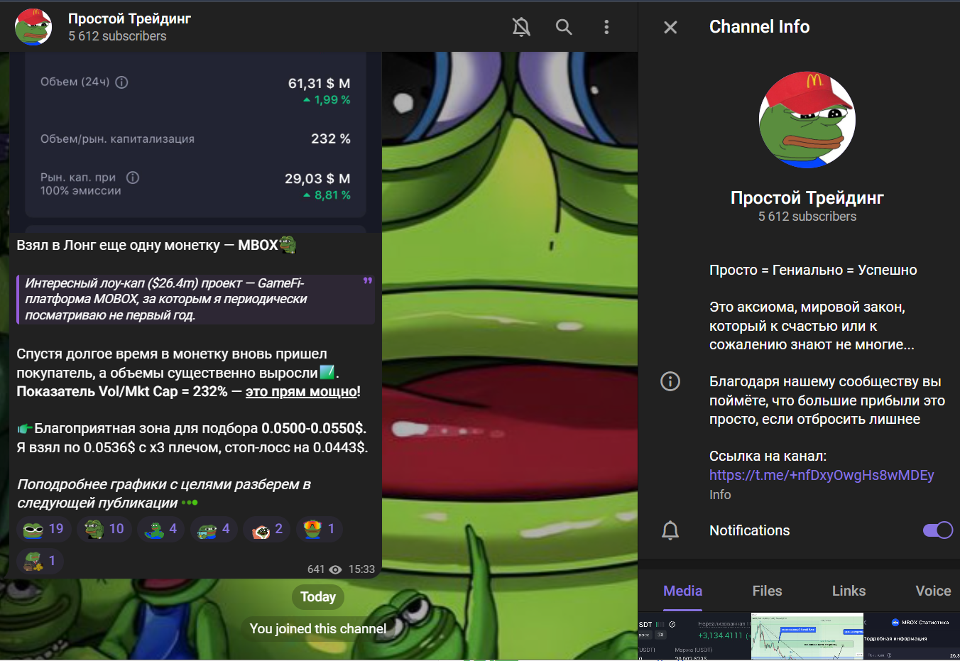Click the quote mark icon in the quote block
The image size is (960, 661).
click(367, 281)
